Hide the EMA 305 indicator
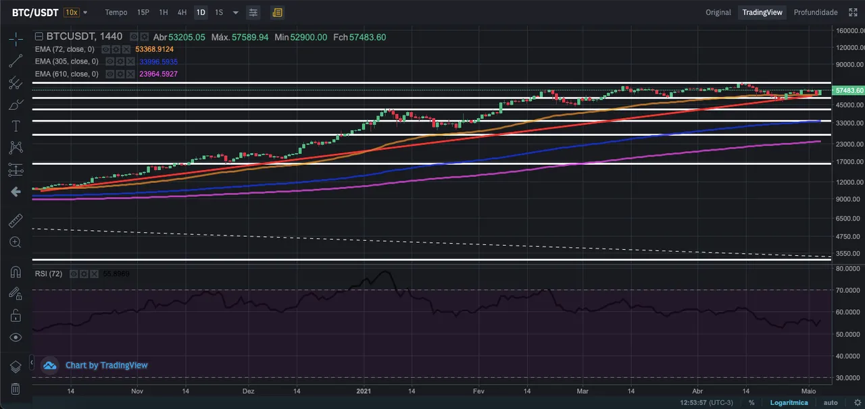Image resolution: width=865 pixels, height=409 pixels. [x=109, y=61]
